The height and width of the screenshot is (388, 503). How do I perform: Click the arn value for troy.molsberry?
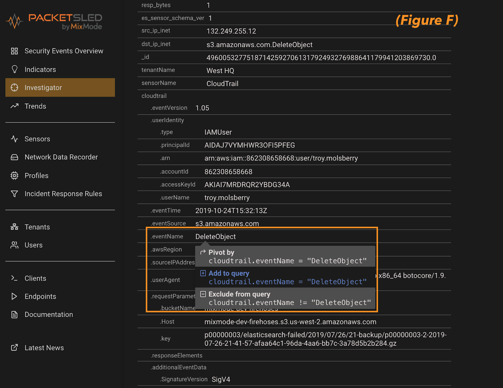281,158
